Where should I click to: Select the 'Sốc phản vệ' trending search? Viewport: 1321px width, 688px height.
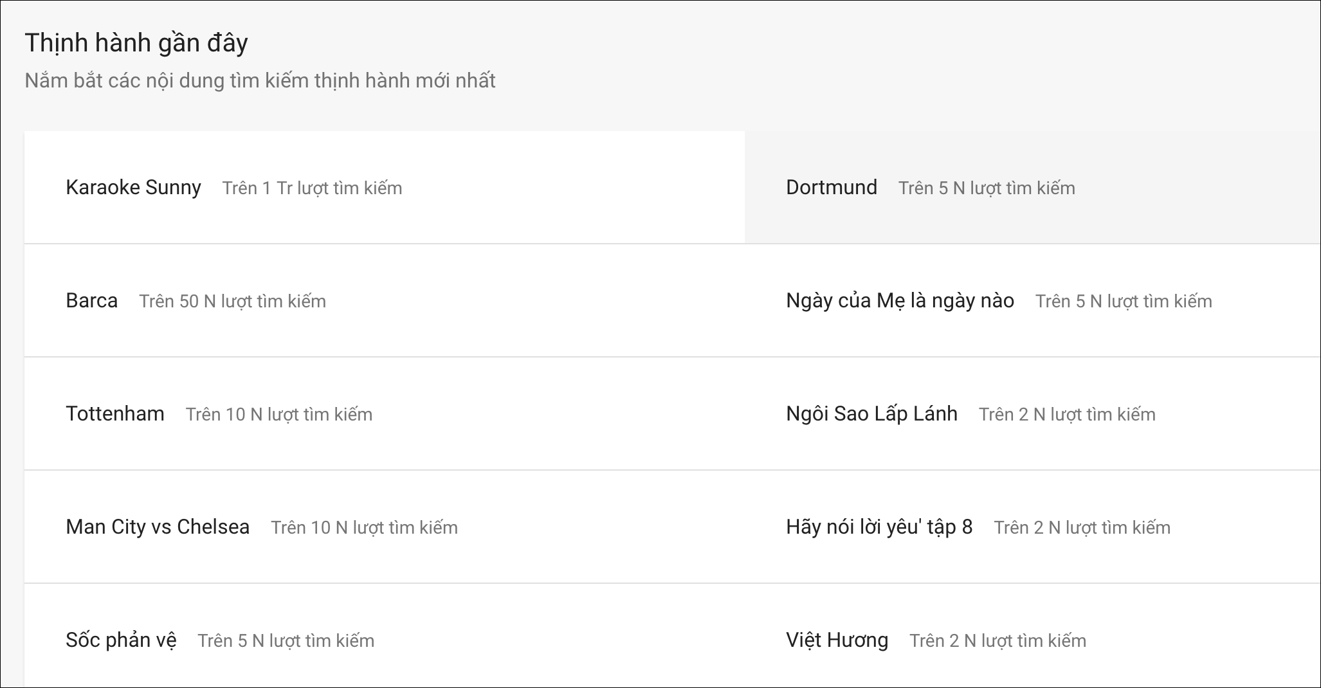121,640
